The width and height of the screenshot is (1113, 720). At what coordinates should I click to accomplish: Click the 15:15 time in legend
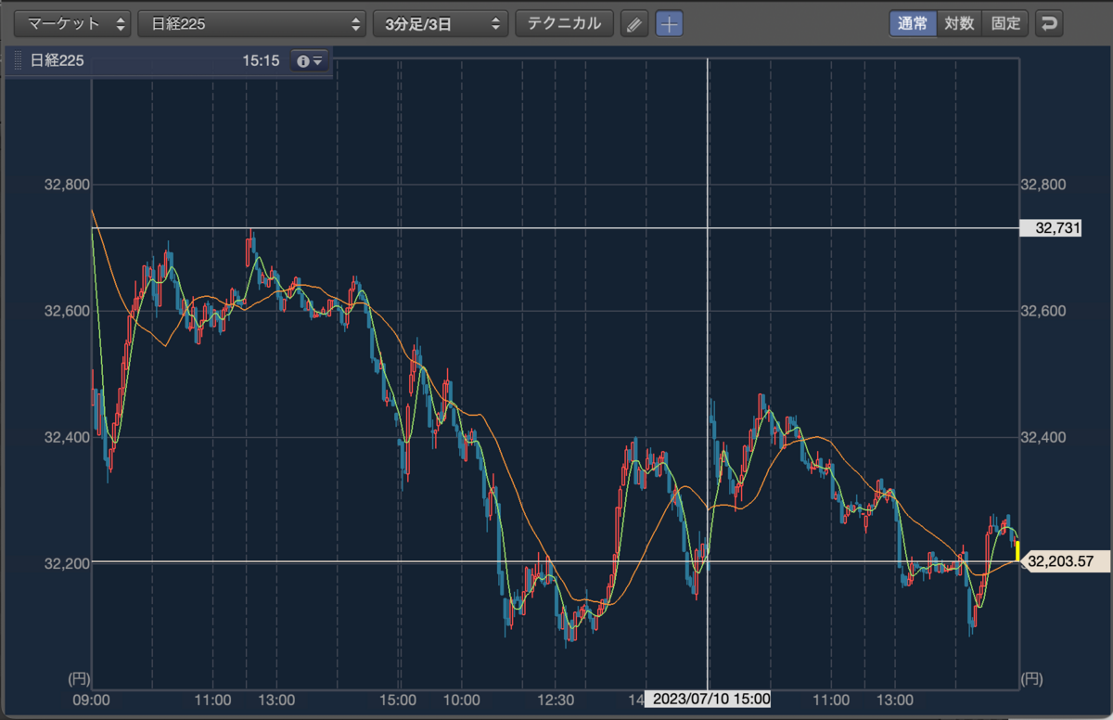pyautogui.click(x=261, y=61)
